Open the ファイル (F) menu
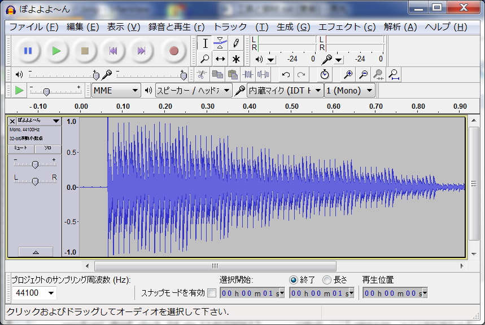The height and width of the screenshot is (325, 485). coord(34,27)
